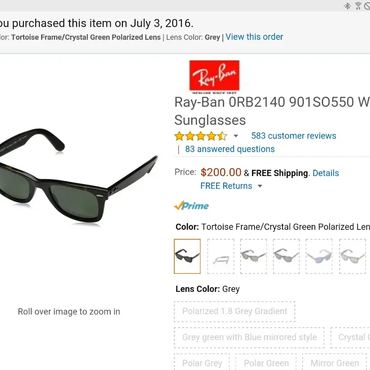The height and width of the screenshot is (370, 370).
Task: Click the Wi-Fi status icon
Action: (x=358, y=6)
